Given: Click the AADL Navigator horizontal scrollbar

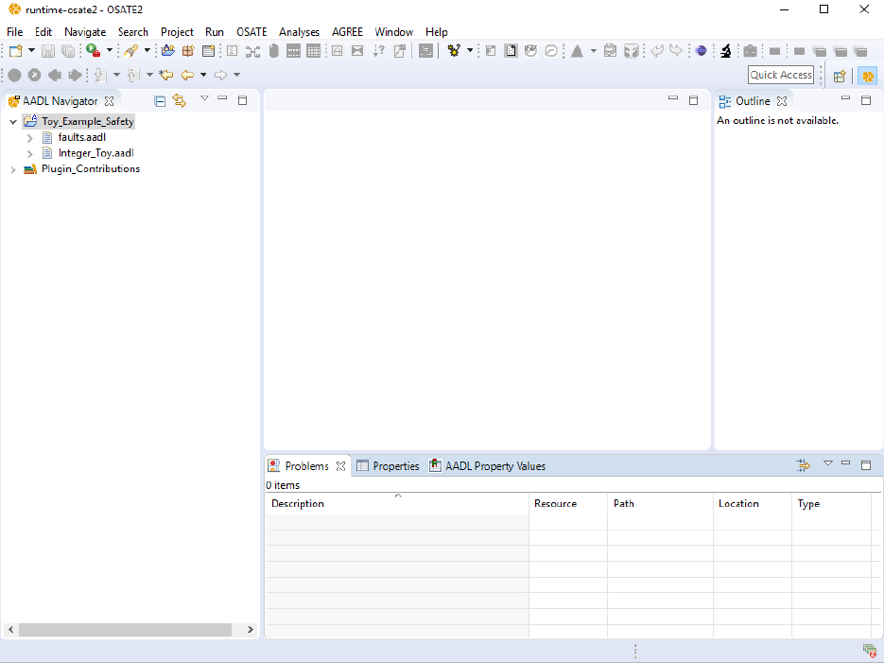Looking at the screenshot, I should (125, 630).
